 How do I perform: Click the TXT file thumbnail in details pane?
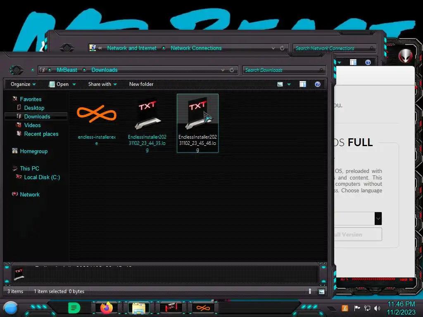coord(19,274)
